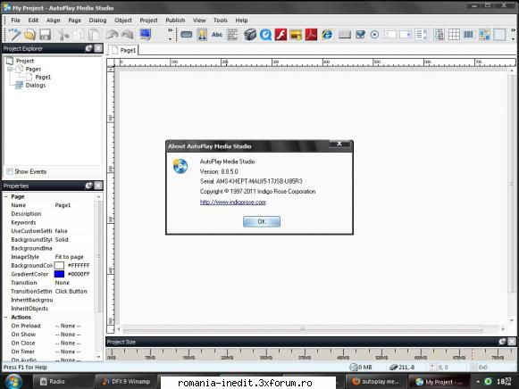Screen dimensions: 519x389
Task: Click the canvas horizontal scrollbar
Action: click(x=303, y=329)
